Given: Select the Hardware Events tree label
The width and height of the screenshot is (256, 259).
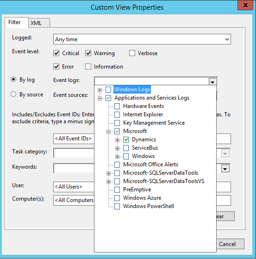Looking at the screenshot, I should (144, 106).
